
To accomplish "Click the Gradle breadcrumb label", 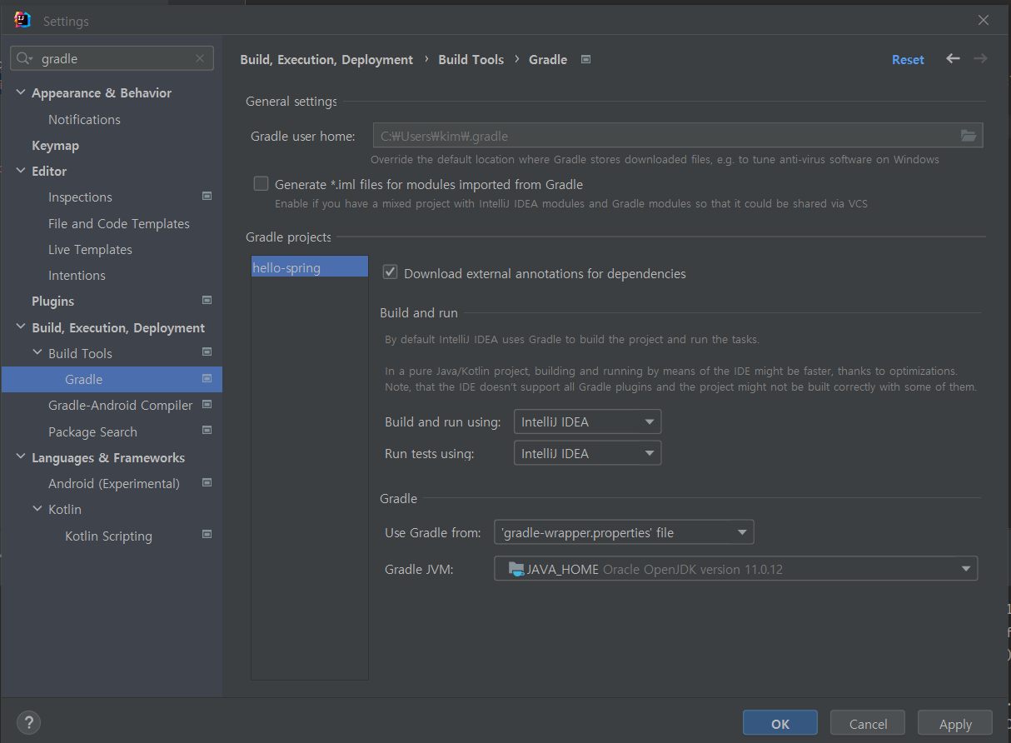I will point(548,59).
